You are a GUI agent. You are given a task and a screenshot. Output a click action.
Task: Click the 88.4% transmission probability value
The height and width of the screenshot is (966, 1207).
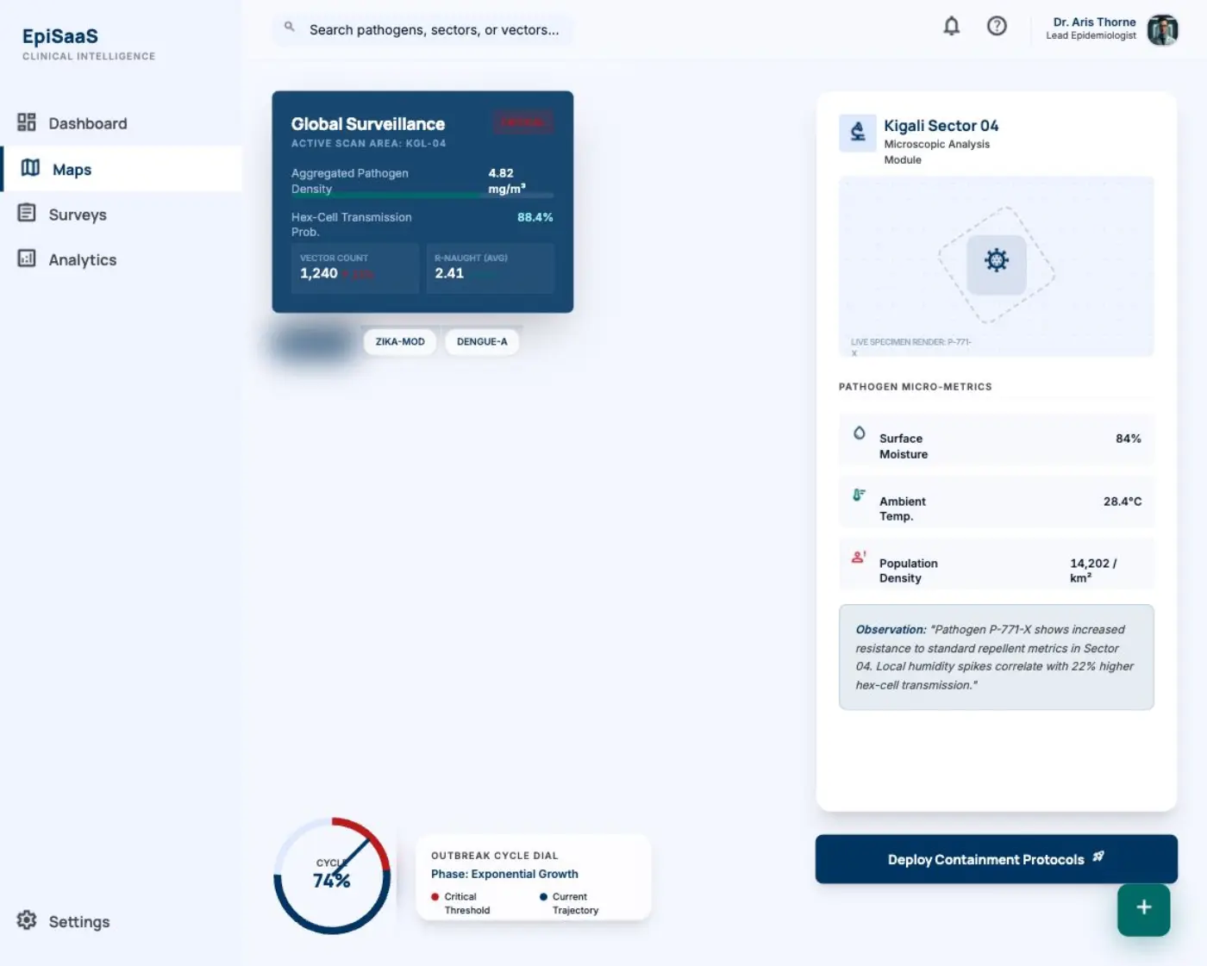click(x=535, y=217)
